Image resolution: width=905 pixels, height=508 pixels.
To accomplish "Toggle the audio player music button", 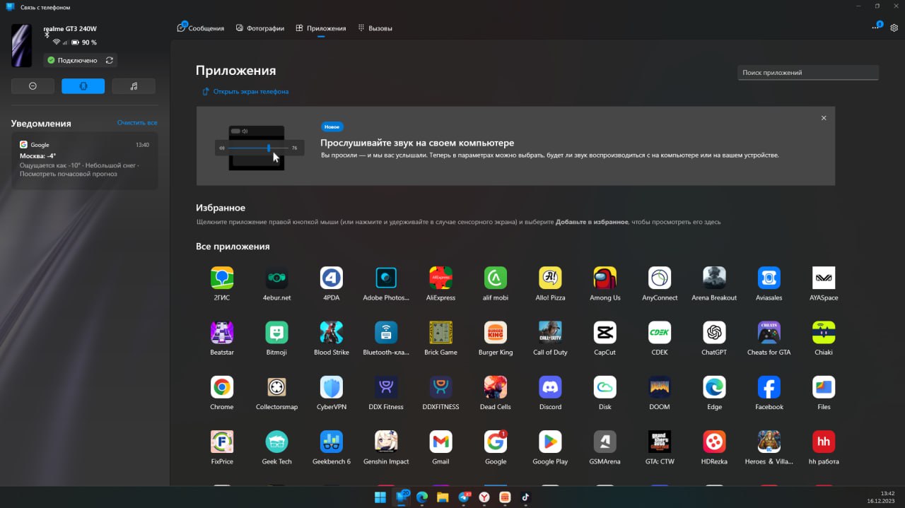I will click(x=134, y=86).
